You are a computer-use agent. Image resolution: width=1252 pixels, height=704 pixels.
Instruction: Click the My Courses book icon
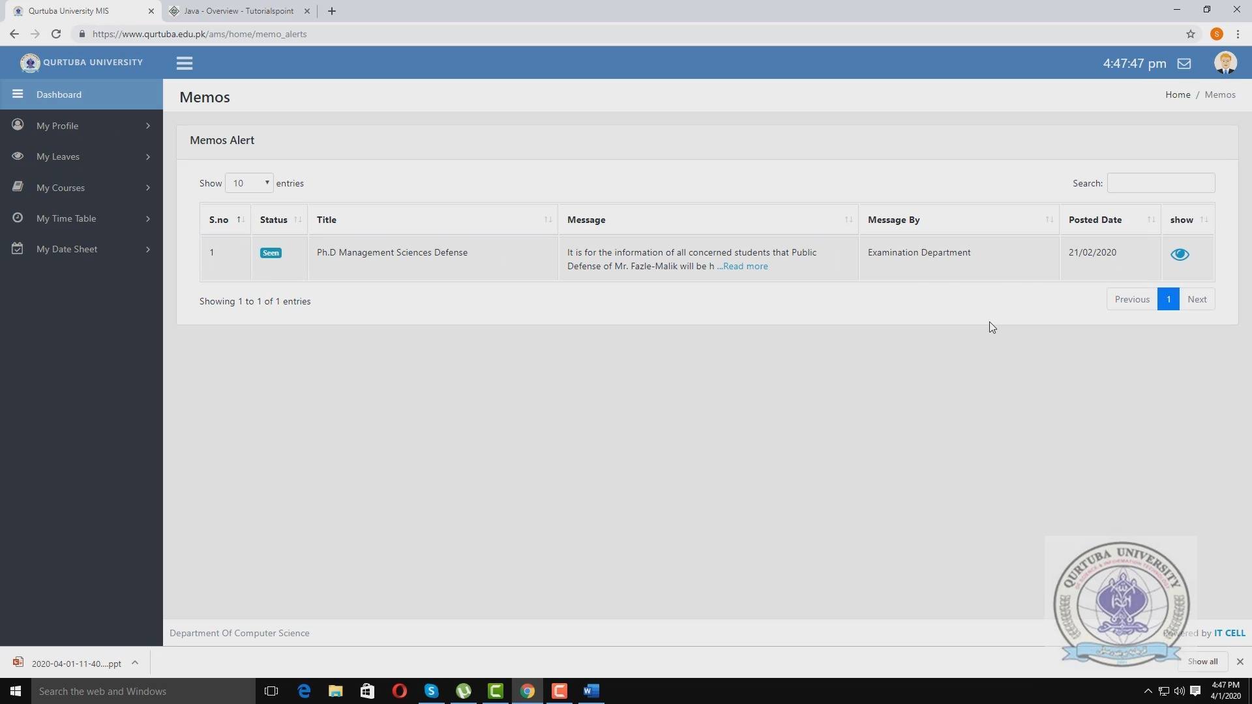coord(18,186)
